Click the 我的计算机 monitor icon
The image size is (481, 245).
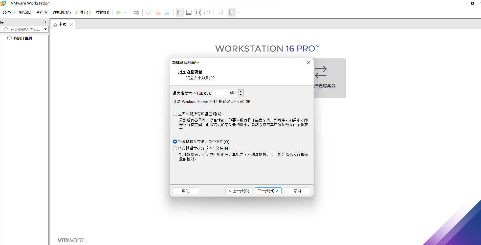(x=10, y=38)
